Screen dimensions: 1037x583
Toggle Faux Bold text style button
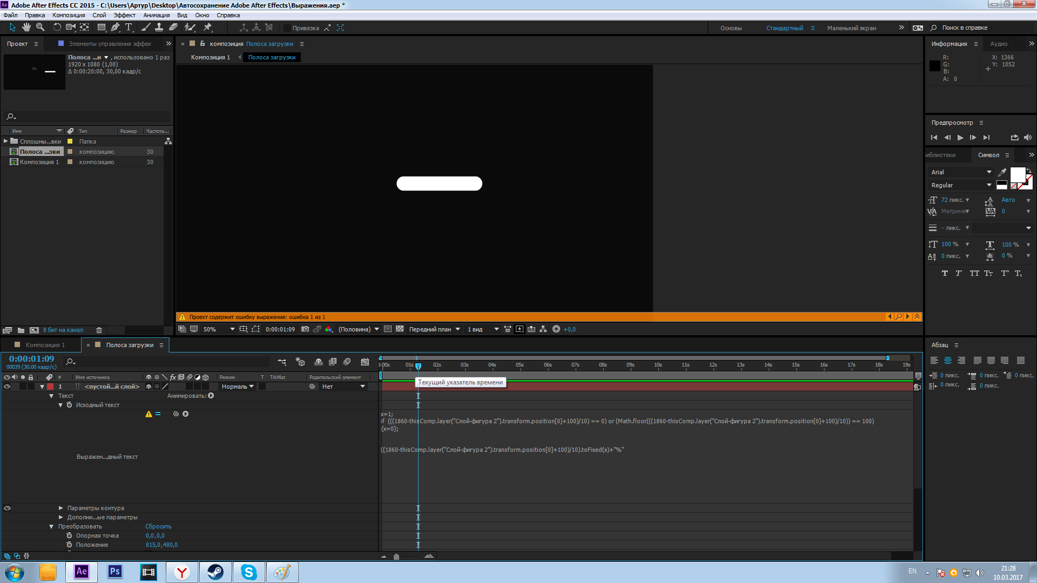click(x=945, y=273)
